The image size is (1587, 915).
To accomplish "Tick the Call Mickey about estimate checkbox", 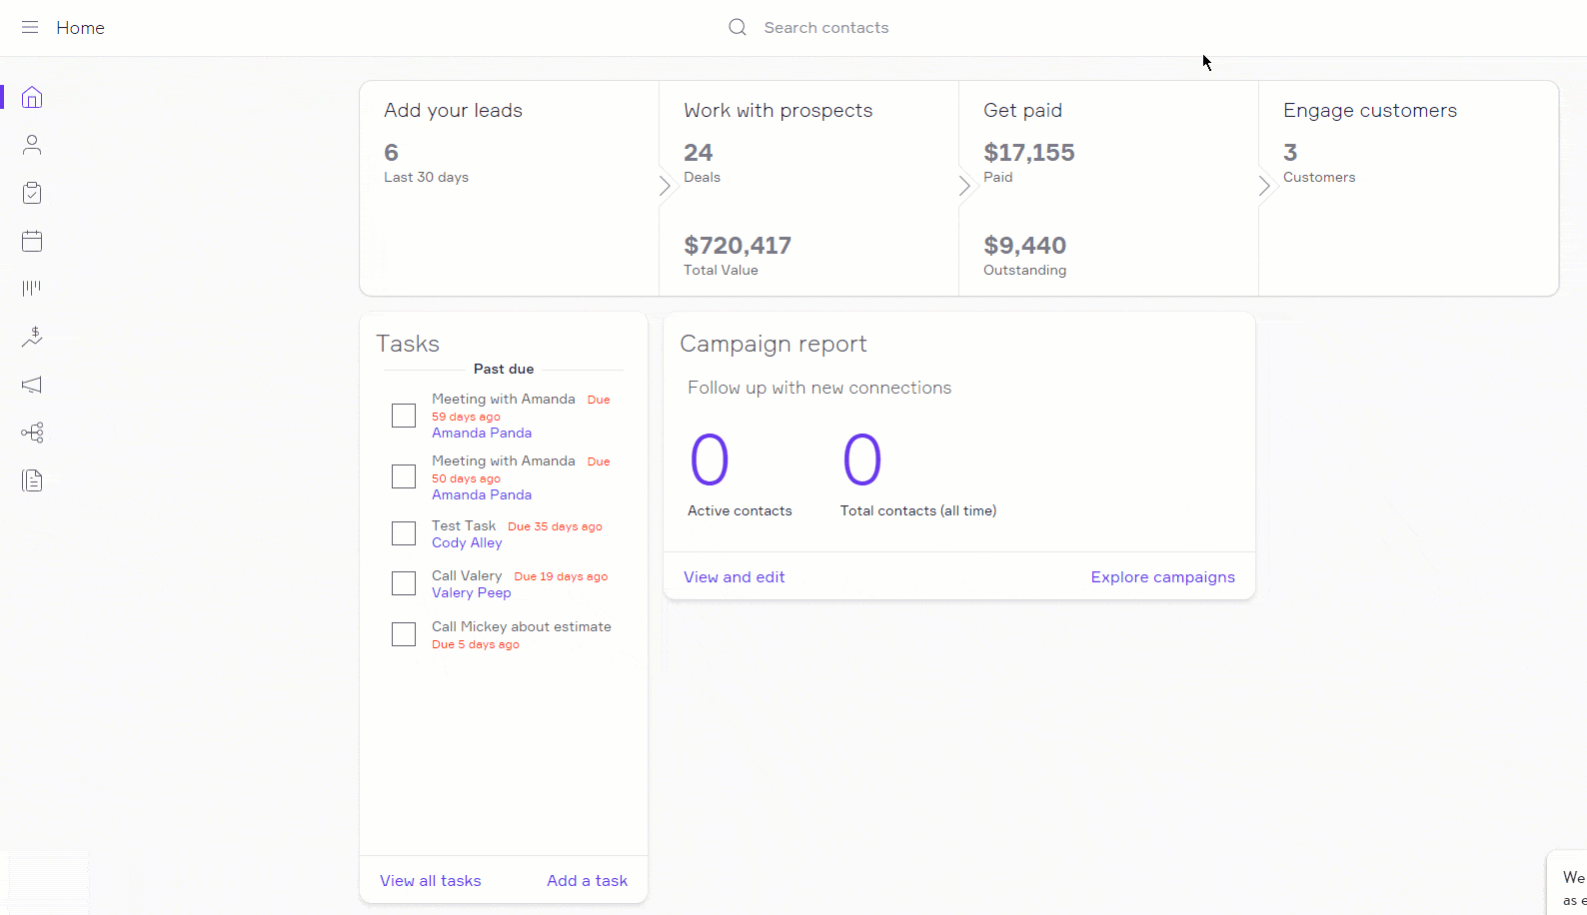I will point(404,634).
